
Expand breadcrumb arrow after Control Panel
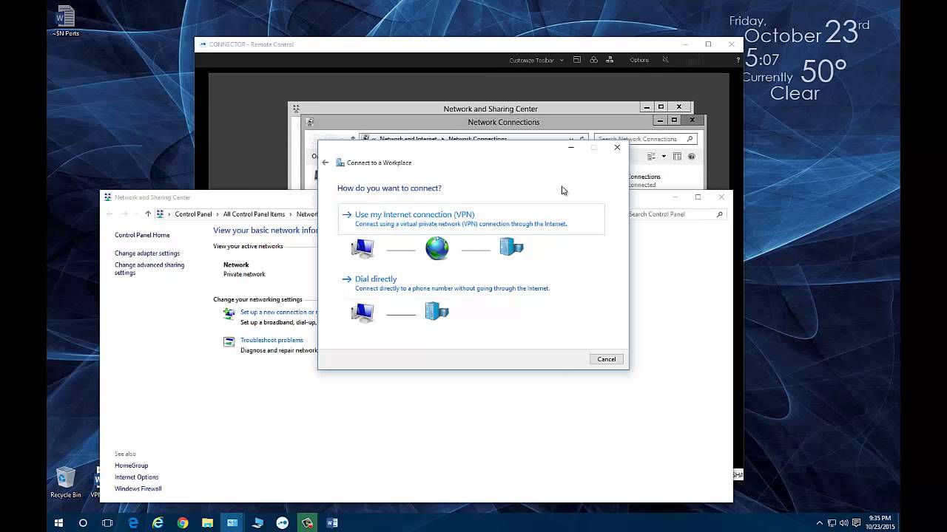click(x=218, y=214)
